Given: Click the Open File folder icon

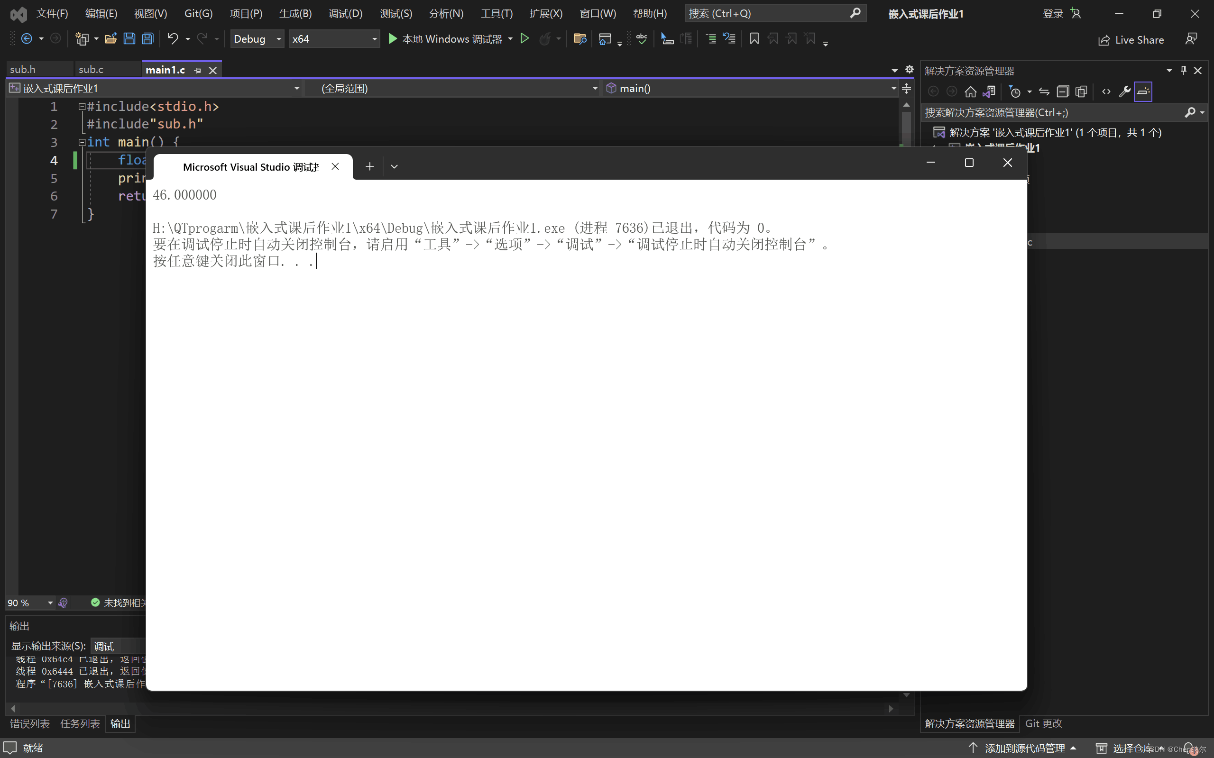Looking at the screenshot, I should pyautogui.click(x=111, y=38).
